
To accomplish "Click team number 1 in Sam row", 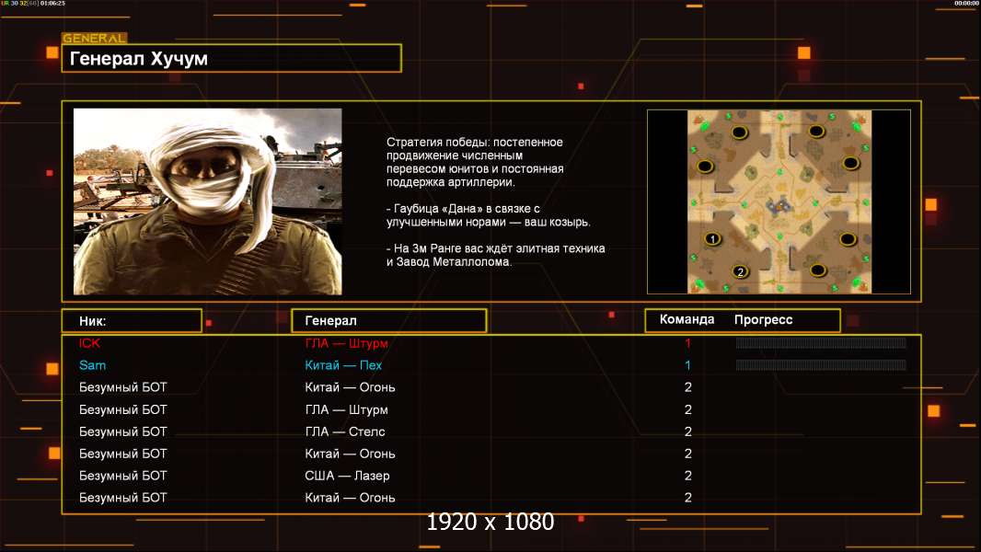I will tap(687, 365).
